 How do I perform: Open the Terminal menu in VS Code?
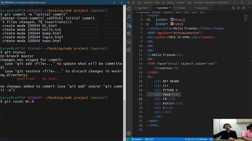coord(180,3)
